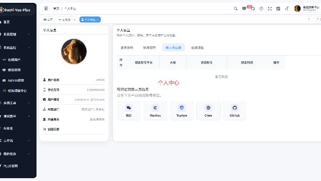Open the user avatar menu at top right
This screenshot has width=321, height=181.
pyautogui.click(x=307, y=8)
